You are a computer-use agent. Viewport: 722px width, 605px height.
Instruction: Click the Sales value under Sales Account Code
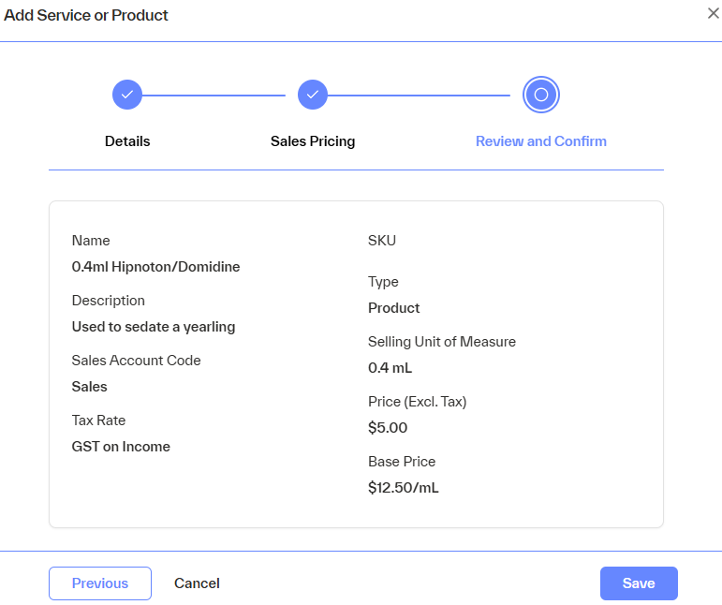click(90, 387)
